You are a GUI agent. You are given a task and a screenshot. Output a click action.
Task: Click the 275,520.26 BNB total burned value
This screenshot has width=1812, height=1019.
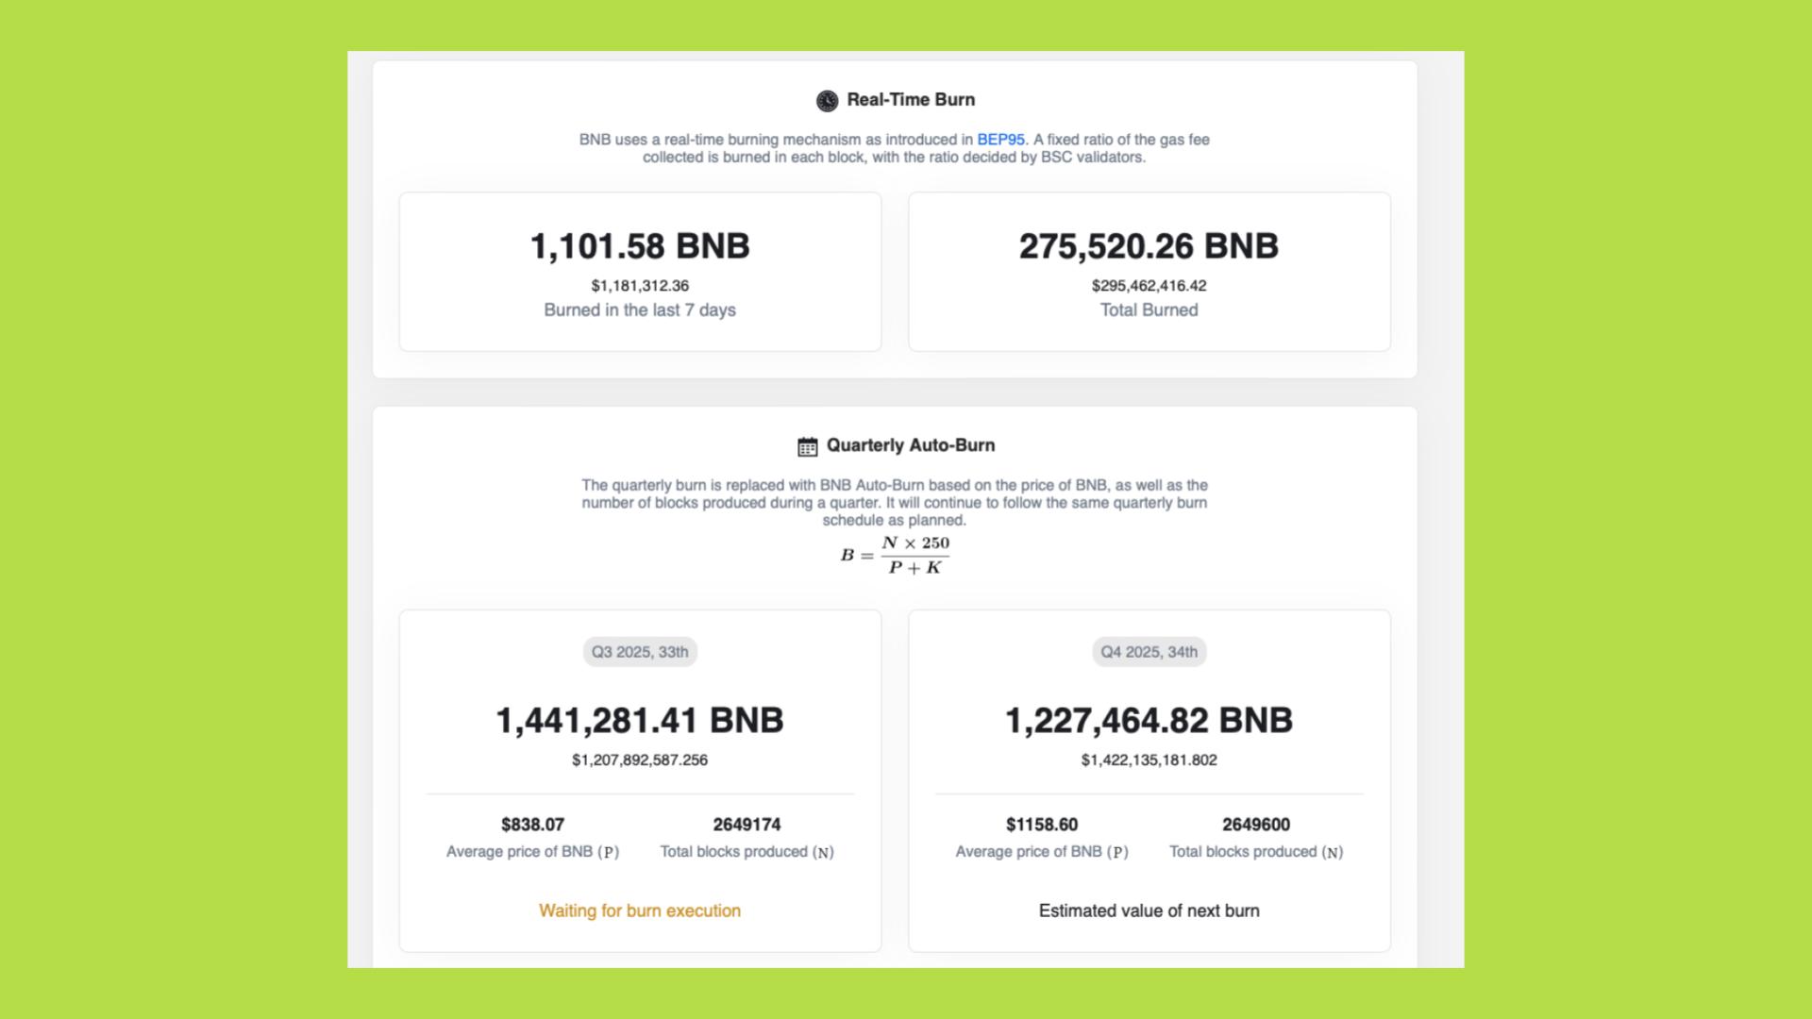1149,246
